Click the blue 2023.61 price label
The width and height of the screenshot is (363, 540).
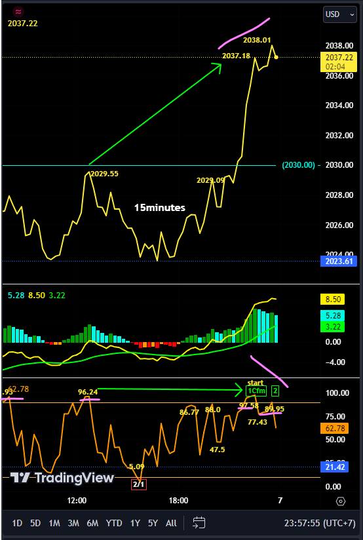[x=339, y=261]
